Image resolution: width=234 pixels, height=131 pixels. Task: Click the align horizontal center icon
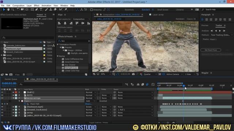tap(65, 23)
